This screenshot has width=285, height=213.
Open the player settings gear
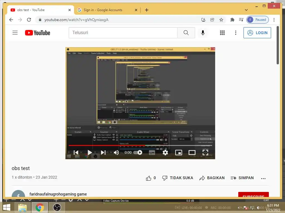click(165, 153)
